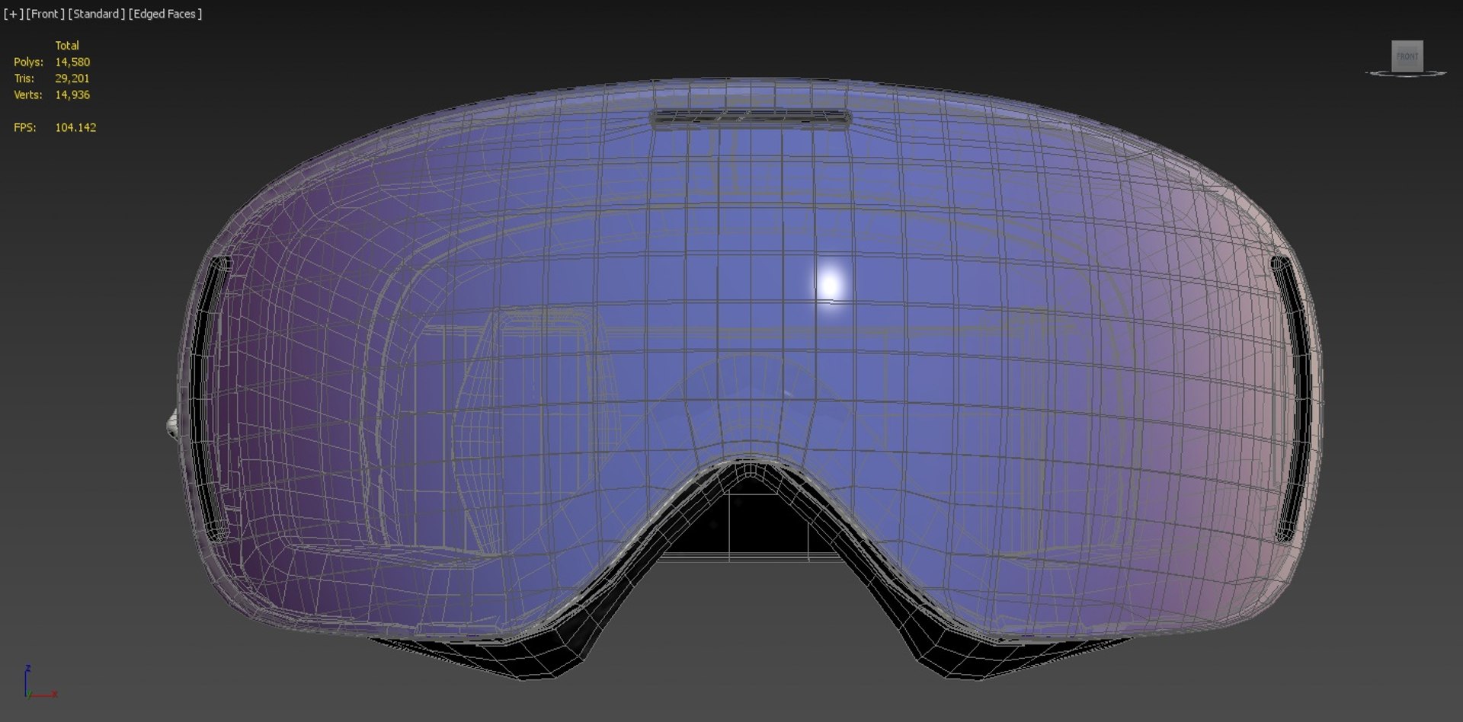Select the top vent slot on the goggles
Screen dimensions: 1463x722
coord(751,118)
